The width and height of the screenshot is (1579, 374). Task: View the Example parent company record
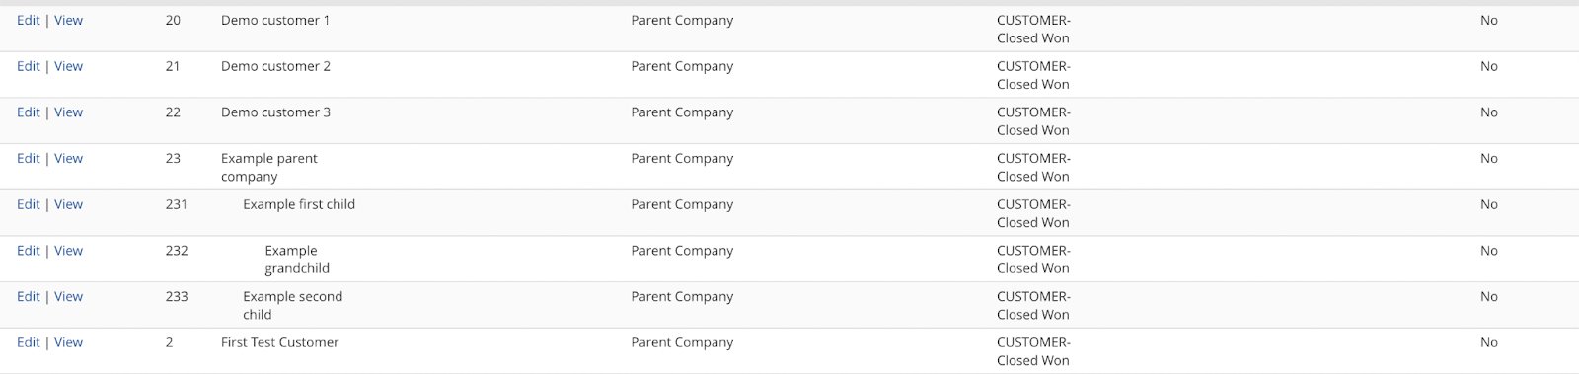(68, 159)
